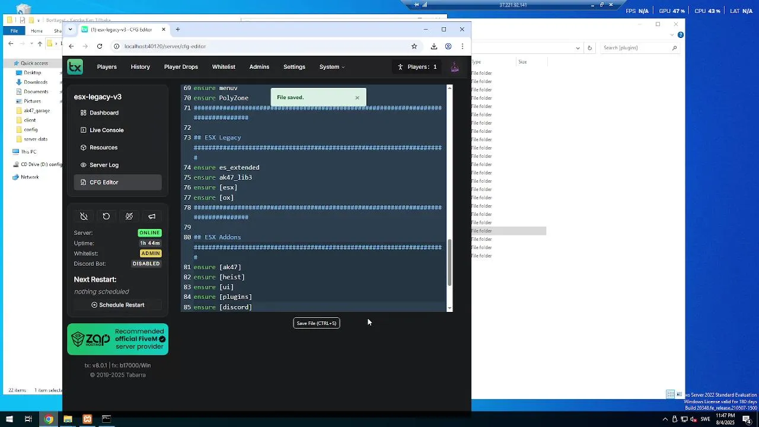Click Quick access in File Explorer
This screenshot has width=759, height=427.
click(x=34, y=63)
